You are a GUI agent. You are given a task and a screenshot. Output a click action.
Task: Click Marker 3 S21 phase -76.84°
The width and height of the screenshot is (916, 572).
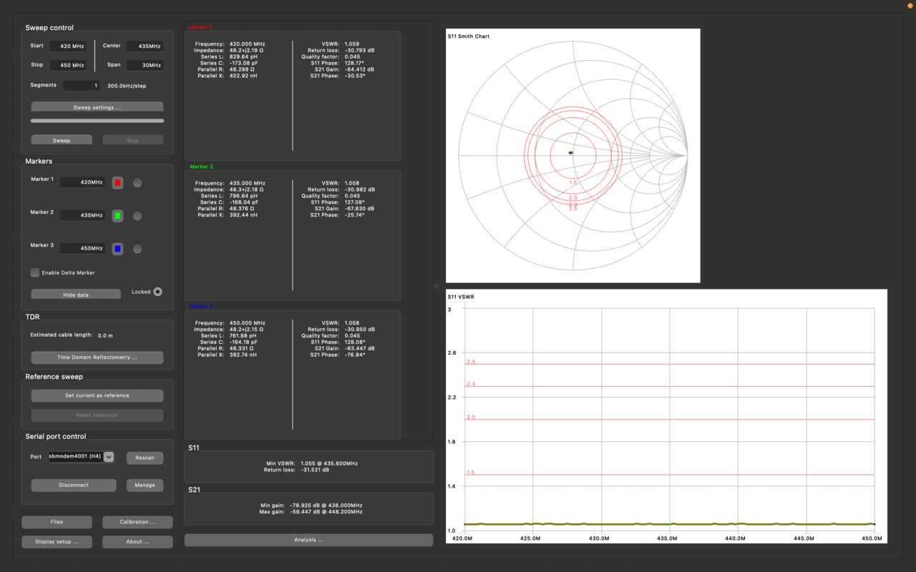click(x=356, y=355)
